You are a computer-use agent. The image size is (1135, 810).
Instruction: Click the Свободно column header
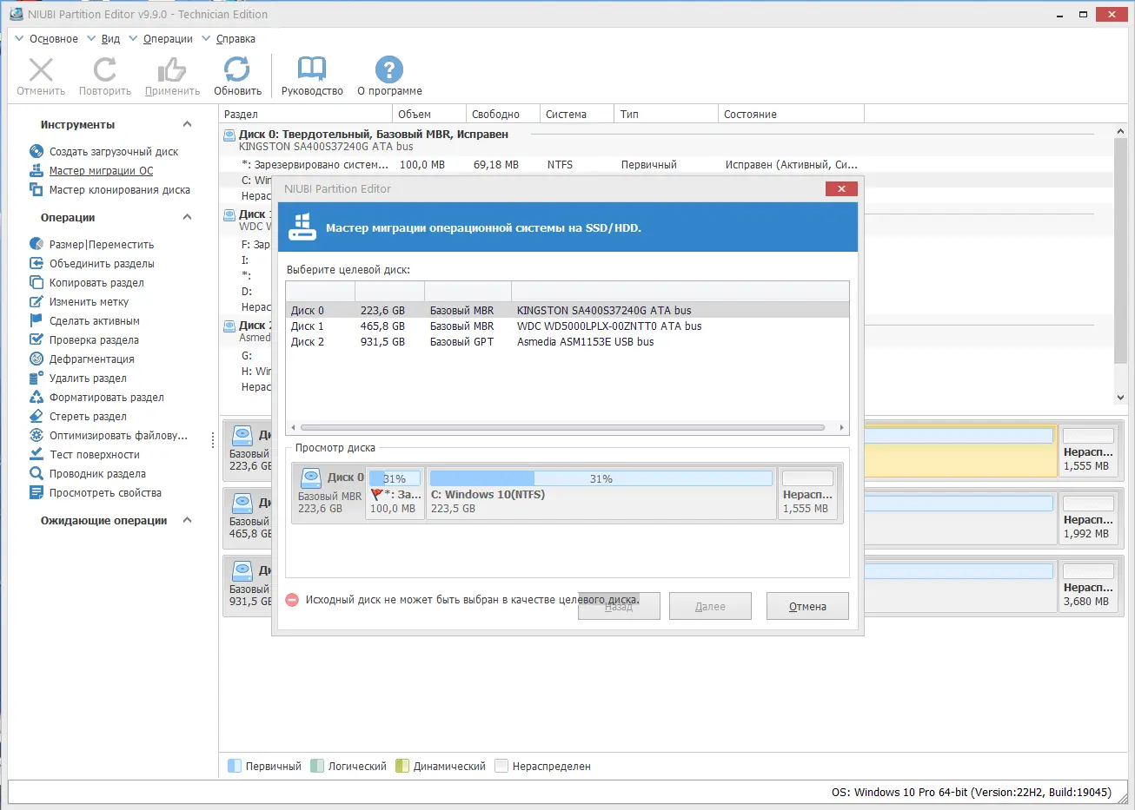[502, 114]
